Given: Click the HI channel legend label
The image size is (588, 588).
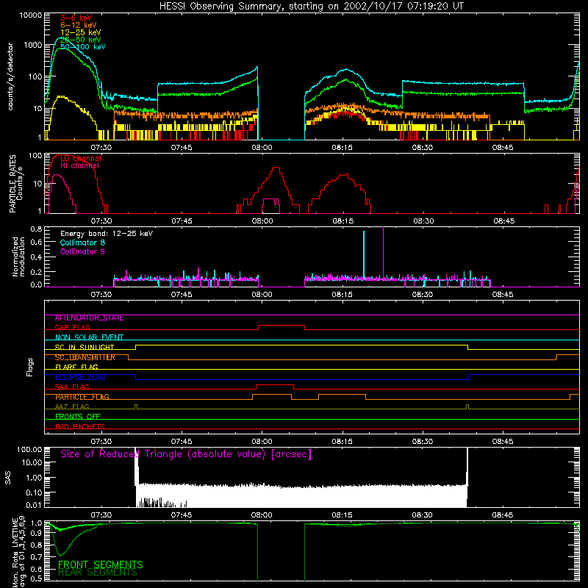Looking at the screenshot, I should tap(80, 166).
